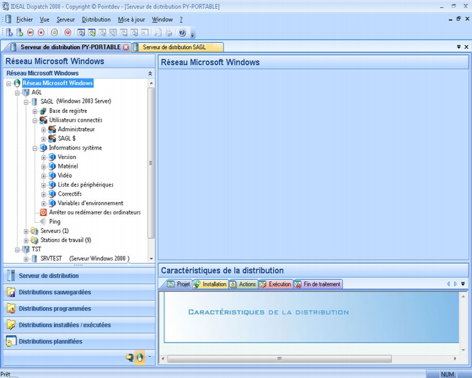Click the Distributions sauvegardées pane icon
The image size is (472, 378).
click(x=11, y=292)
